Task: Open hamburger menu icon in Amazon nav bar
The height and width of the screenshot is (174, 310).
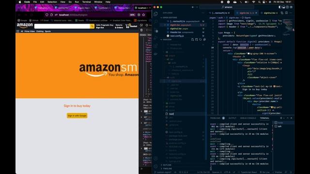Action: (17, 31)
